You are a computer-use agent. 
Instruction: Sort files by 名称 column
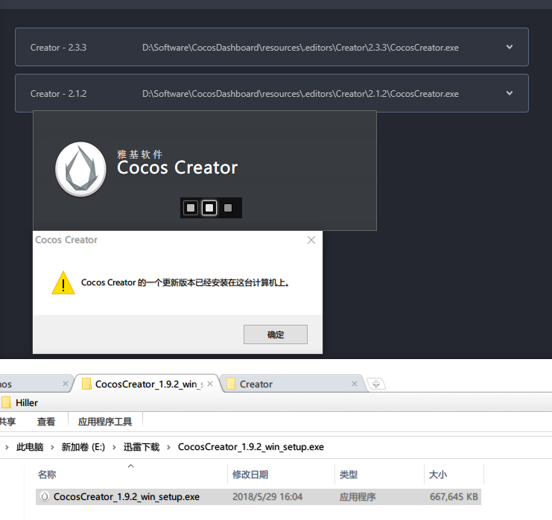pos(47,475)
